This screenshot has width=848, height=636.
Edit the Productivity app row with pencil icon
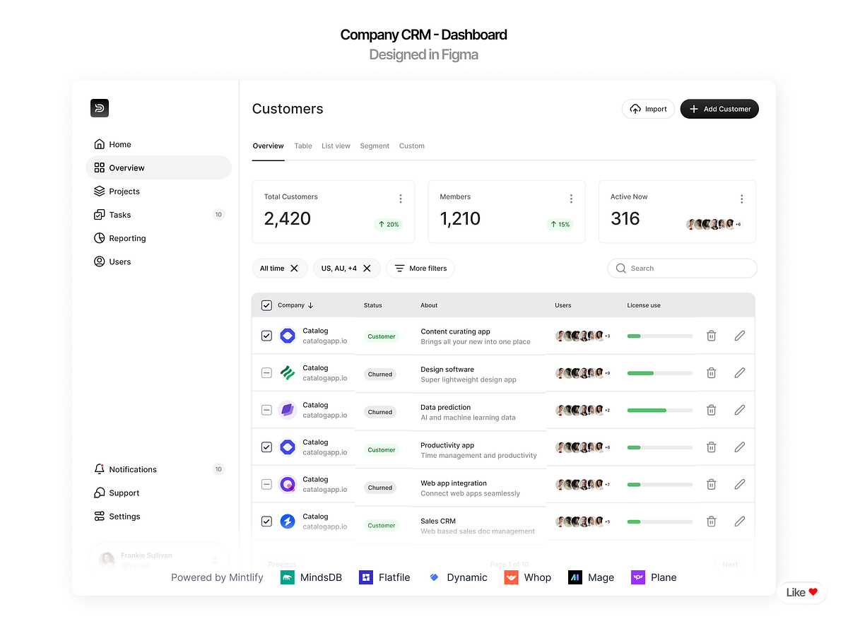[740, 447]
